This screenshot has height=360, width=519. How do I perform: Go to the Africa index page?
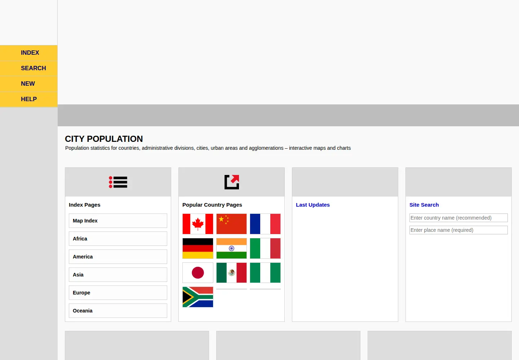[118, 239]
